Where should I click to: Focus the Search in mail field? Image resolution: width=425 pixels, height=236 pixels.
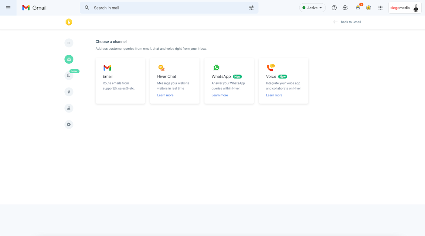[x=169, y=8]
